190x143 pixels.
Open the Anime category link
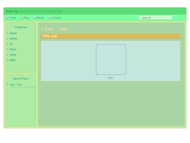pos(13,54)
